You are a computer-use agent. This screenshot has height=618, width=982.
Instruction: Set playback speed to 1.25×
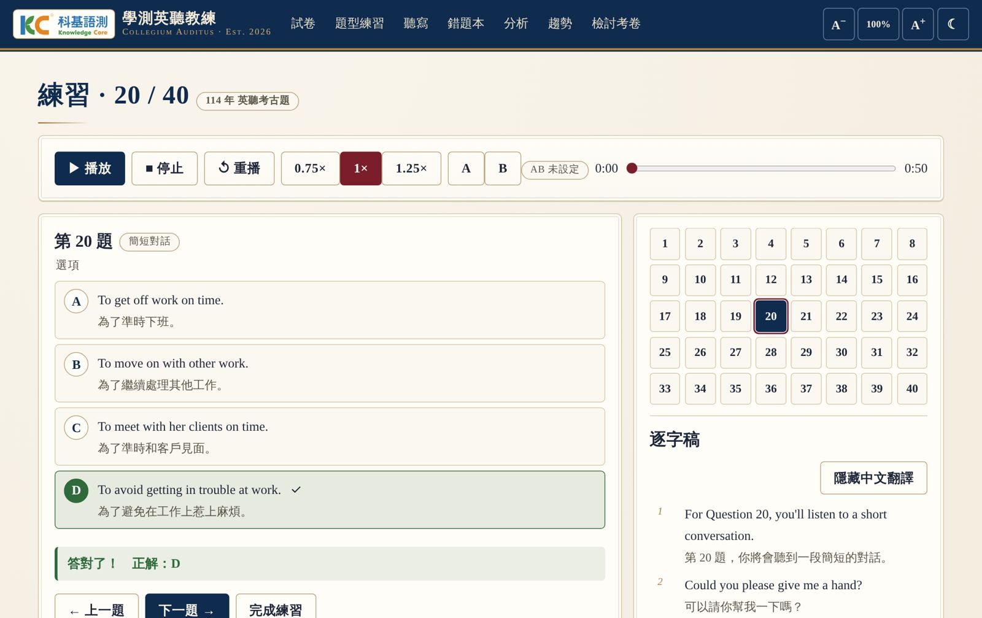[x=411, y=168]
